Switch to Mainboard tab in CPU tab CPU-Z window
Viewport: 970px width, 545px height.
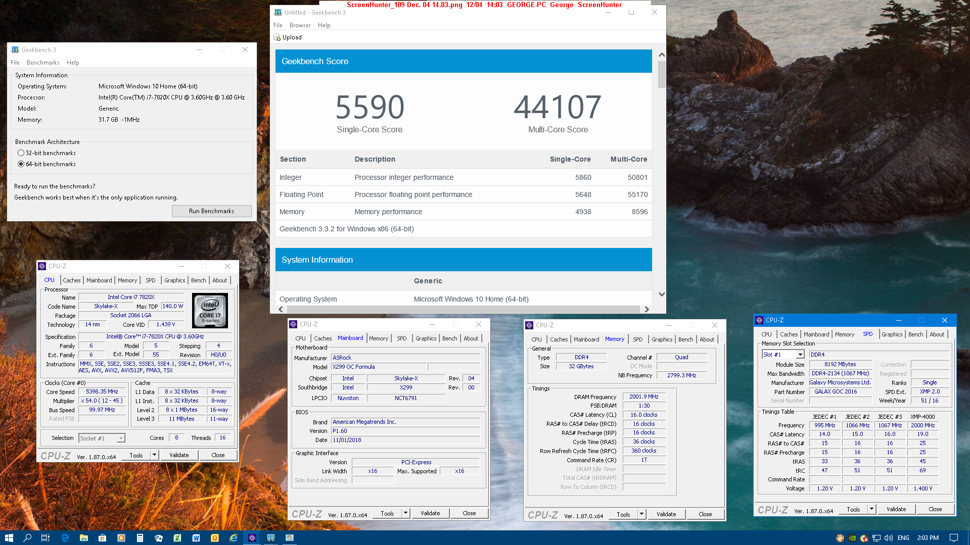pyautogui.click(x=99, y=280)
